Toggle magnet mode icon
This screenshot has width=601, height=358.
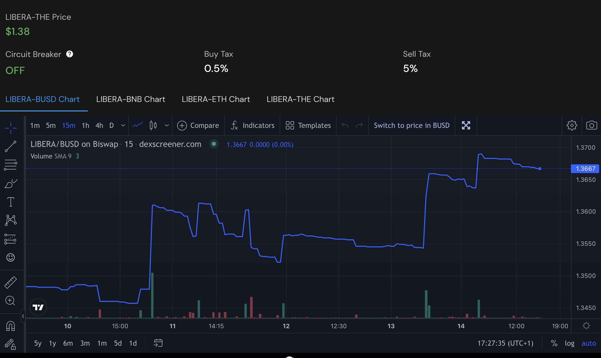tap(11, 326)
